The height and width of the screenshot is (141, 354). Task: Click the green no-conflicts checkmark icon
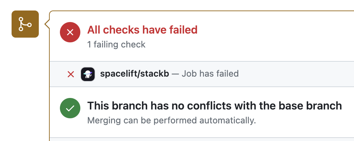(70, 108)
